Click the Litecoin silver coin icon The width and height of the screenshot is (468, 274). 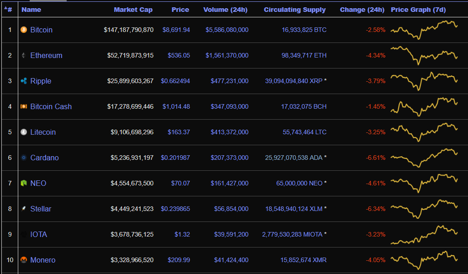tap(24, 132)
